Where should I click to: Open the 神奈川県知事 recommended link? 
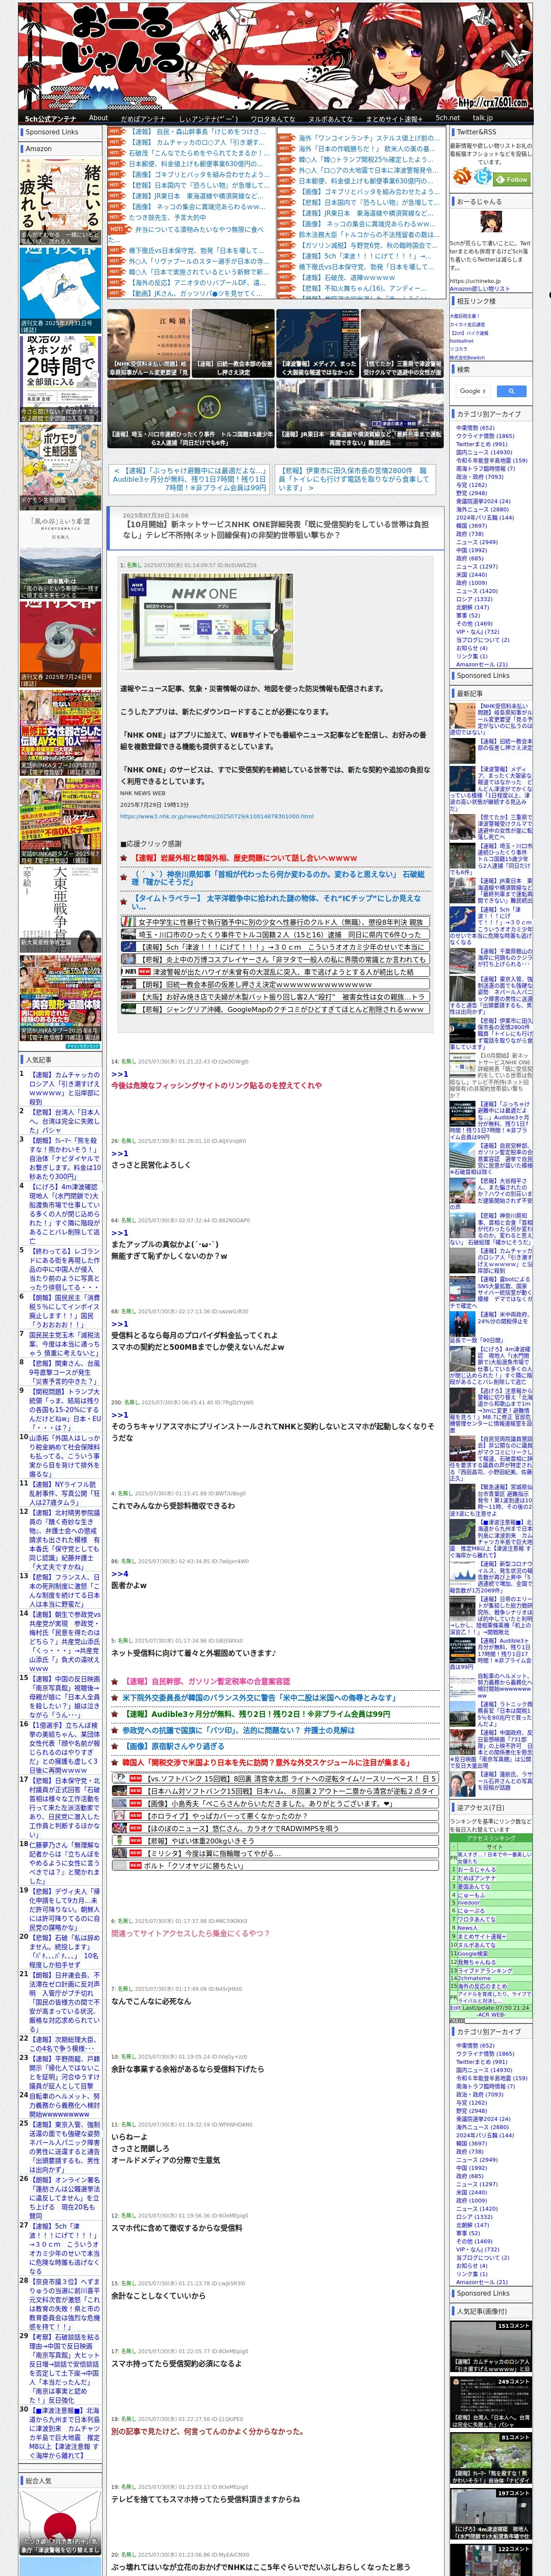[279, 878]
